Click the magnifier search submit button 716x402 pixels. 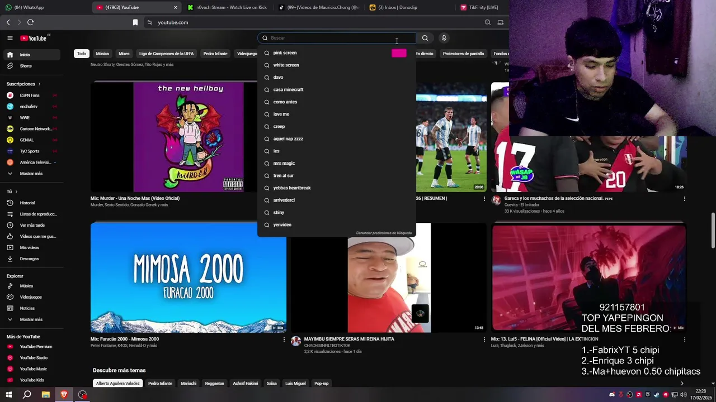[x=425, y=38]
